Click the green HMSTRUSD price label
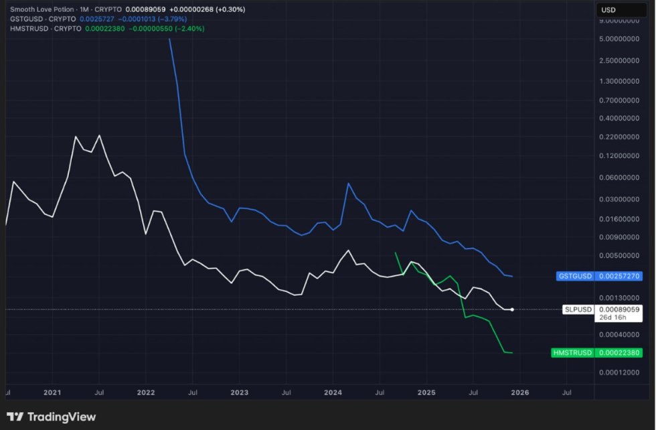The height and width of the screenshot is (430, 656). (596, 352)
